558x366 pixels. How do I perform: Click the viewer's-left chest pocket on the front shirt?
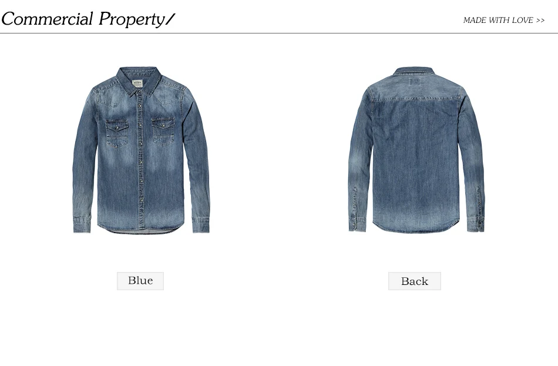[117, 134]
